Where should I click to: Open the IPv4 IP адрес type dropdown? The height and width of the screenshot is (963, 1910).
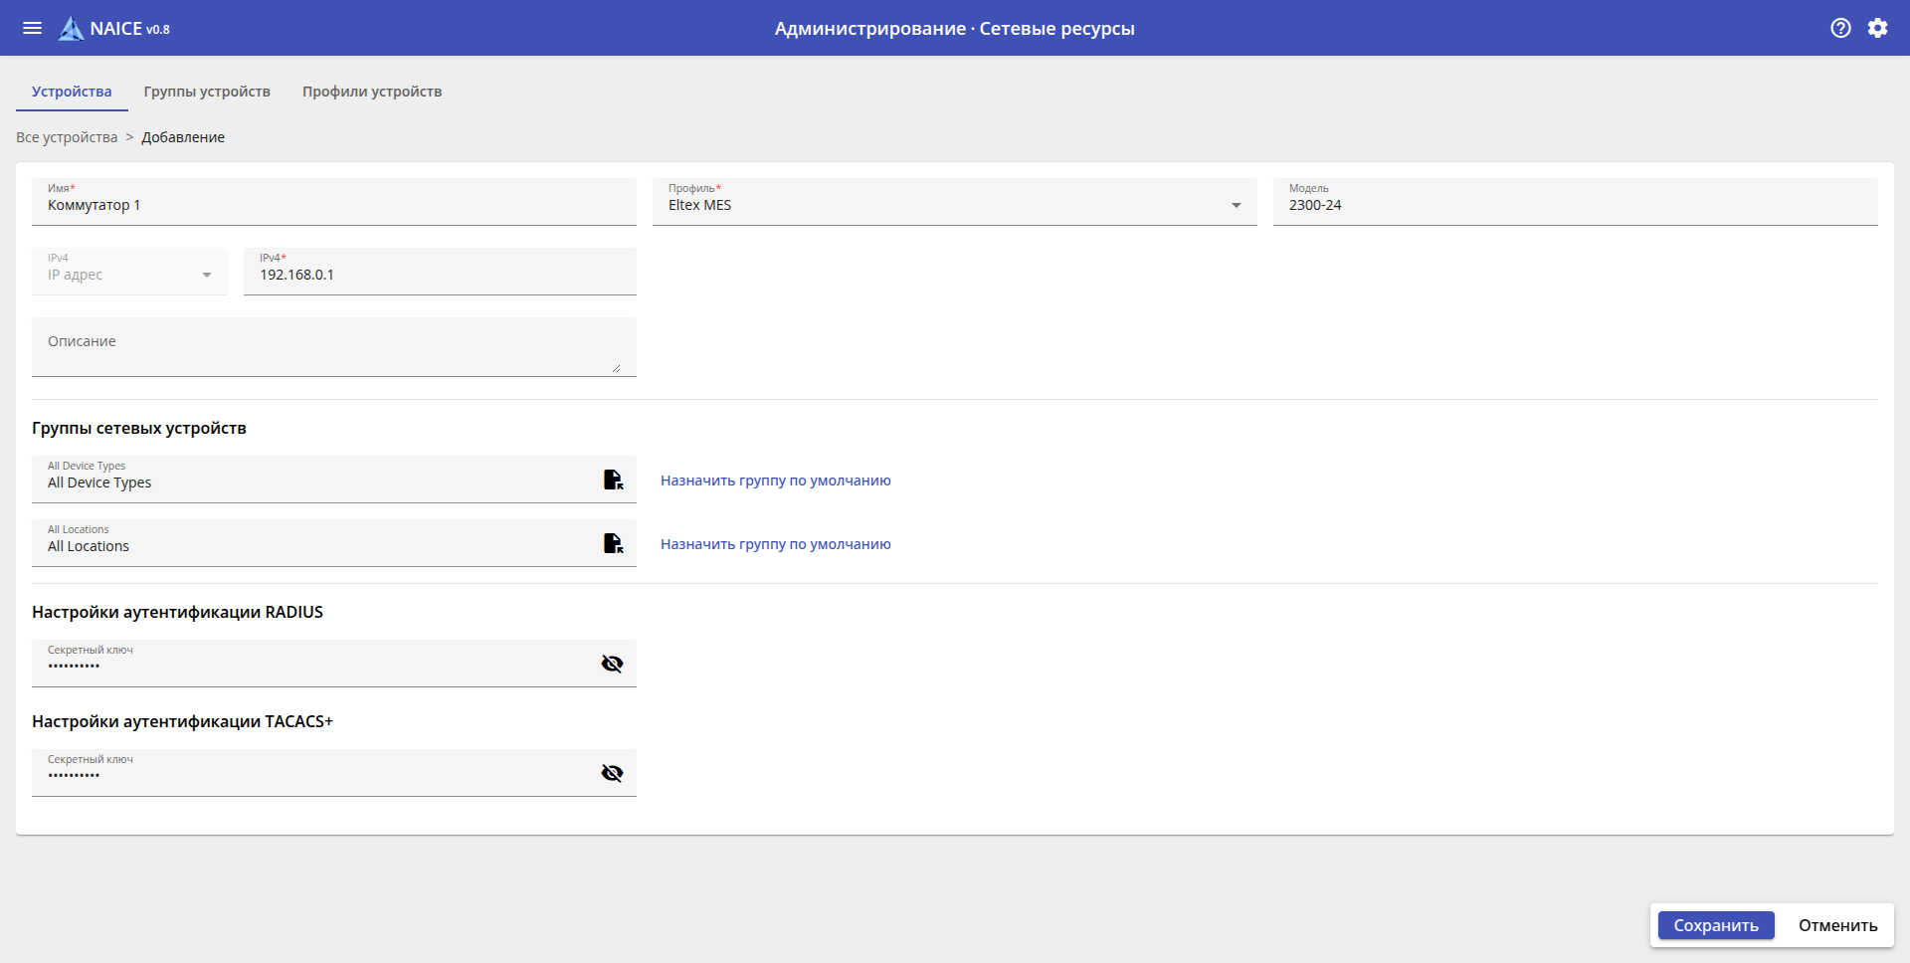[130, 272]
